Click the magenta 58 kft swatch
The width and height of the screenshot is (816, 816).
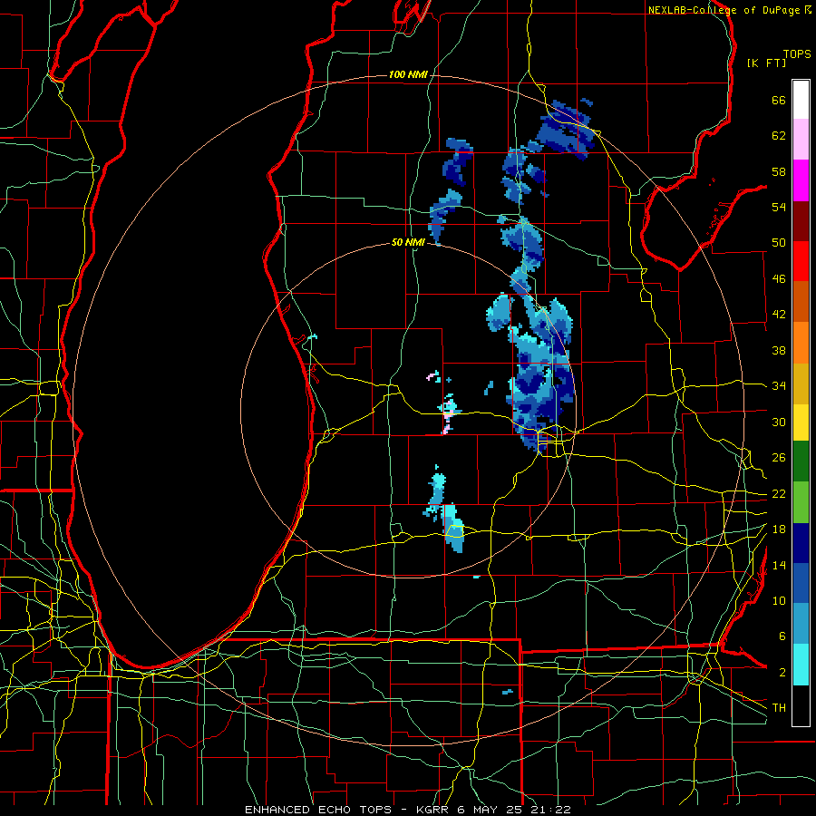click(x=801, y=180)
